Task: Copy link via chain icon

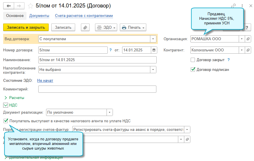Action: 234,6
